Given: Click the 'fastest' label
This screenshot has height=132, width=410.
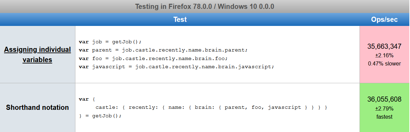Looking at the screenshot, I should (x=384, y=117).
